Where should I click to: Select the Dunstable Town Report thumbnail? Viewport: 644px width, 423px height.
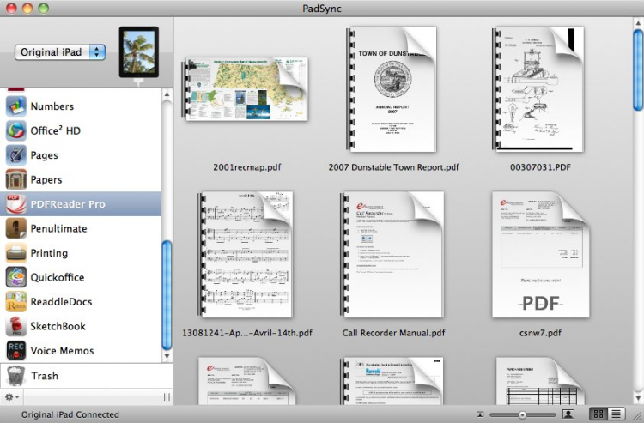(392, 89)
